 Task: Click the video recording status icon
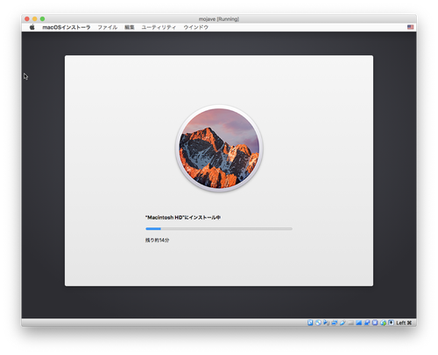click(x=367, y=323)
